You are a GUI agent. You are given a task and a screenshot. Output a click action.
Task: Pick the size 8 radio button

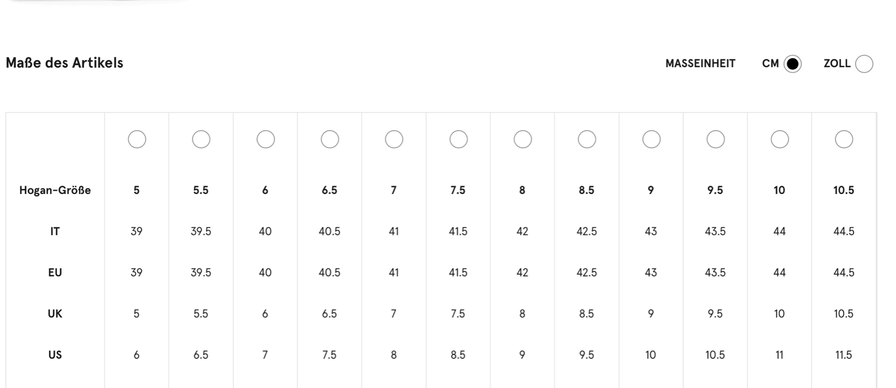pyautogui.click(x=522, y=139)
